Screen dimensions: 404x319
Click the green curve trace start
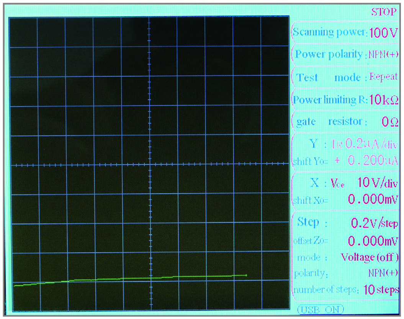[x=15, y=286]
